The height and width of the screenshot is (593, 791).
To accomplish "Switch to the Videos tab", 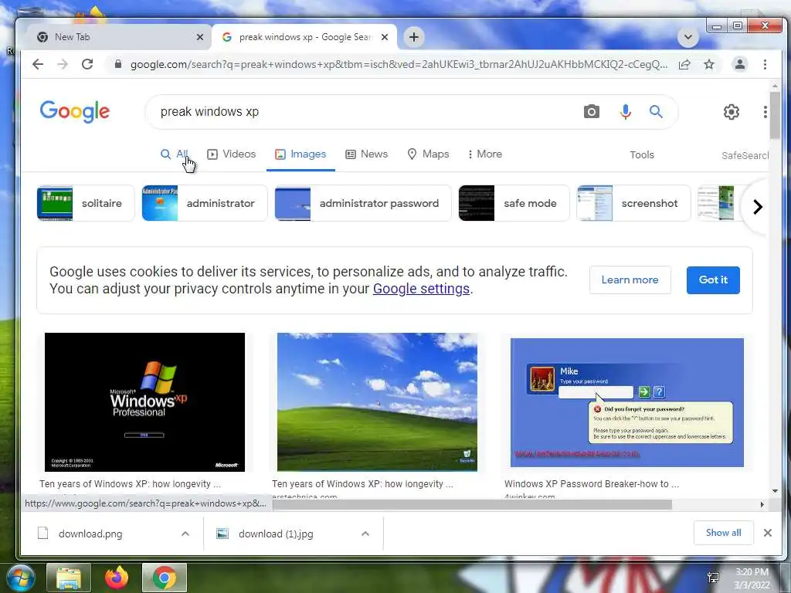I will click(x=232, y=154).
